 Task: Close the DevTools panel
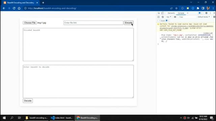(x=214, y=13)
